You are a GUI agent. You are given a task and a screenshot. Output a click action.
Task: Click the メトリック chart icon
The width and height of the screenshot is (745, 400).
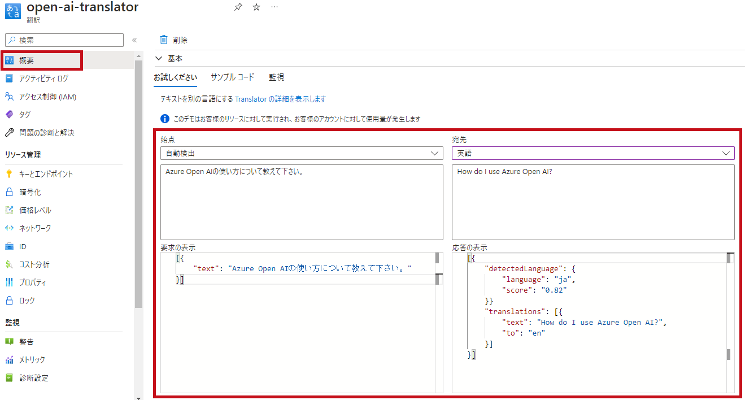pos(9,360)
